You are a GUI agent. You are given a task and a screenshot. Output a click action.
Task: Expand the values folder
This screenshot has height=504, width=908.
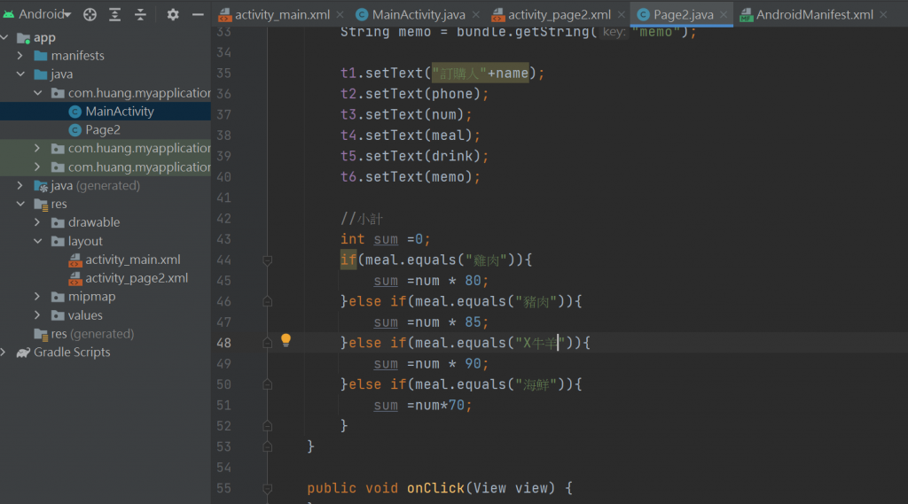37,314
